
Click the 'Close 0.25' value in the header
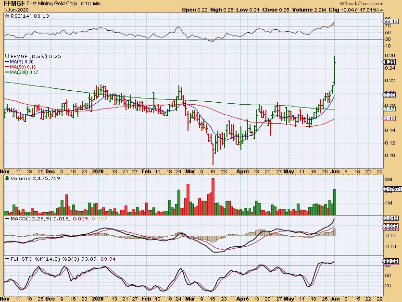[276, 10]
